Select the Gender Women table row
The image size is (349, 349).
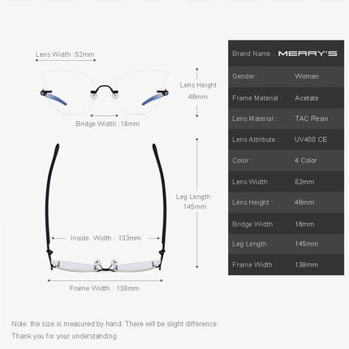[286, 76]
